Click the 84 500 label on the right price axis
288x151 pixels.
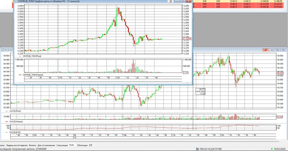[x=280, y=56]
